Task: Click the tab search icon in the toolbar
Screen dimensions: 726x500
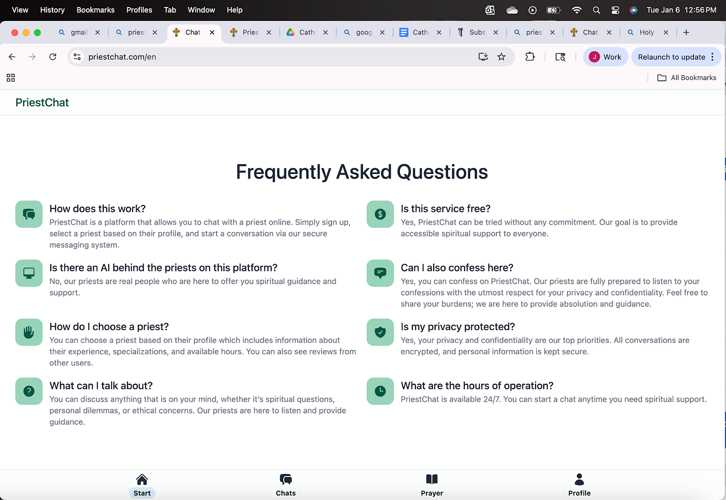Action: click(x=560, y=57)
